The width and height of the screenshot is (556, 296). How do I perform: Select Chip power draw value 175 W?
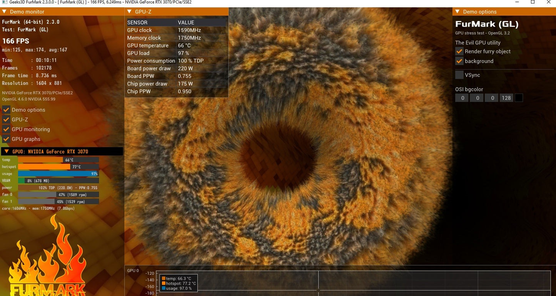(185, 84)
